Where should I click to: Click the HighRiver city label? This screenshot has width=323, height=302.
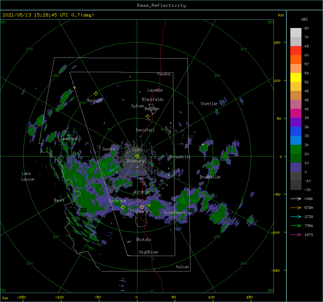tap(149, 252)
